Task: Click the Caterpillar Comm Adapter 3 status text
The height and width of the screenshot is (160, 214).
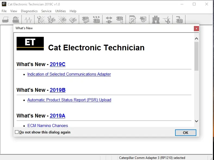Action: coord(152,158)
